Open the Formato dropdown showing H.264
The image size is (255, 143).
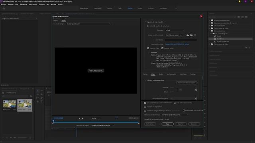pyautogui.click(x=175, y=30)
